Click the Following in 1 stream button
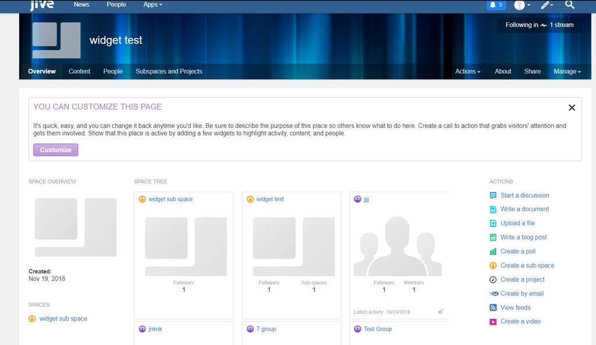The image size is (596, 345). click(x=539, y=25)
